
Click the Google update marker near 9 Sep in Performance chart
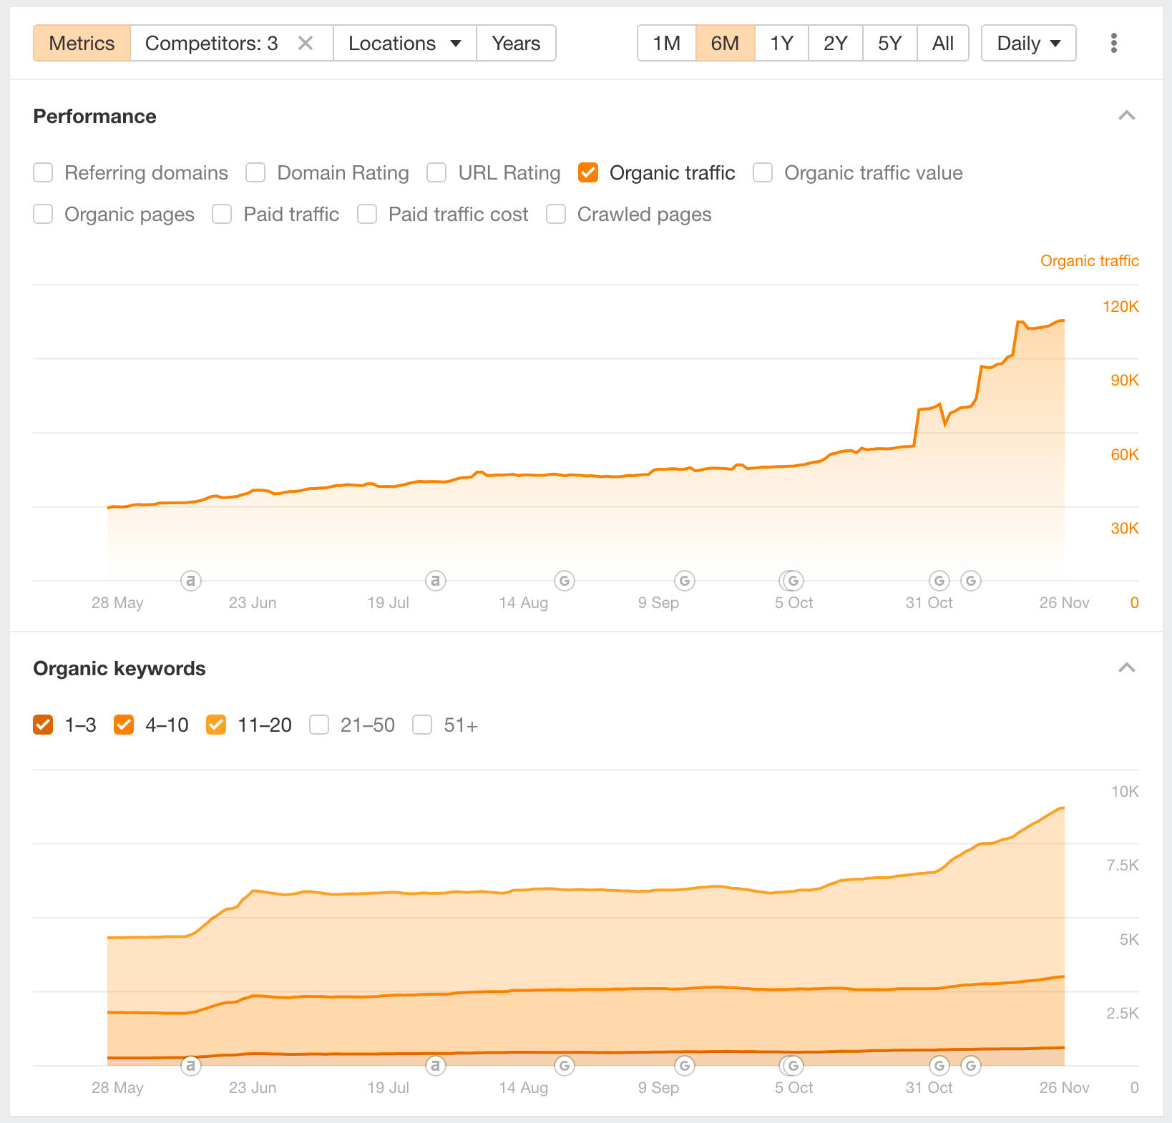[685, 581]
